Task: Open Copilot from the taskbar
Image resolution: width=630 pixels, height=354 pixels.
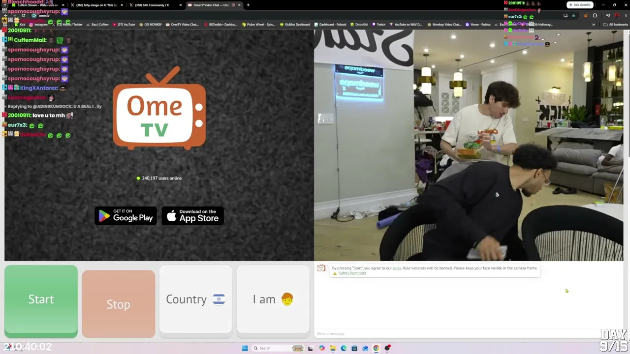Action: point(322,348)
